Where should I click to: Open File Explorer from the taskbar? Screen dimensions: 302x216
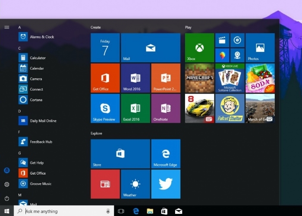pyautogui.click(x=150, y=211)
